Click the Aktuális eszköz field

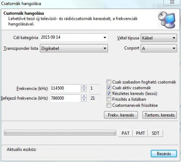(53, 153)
